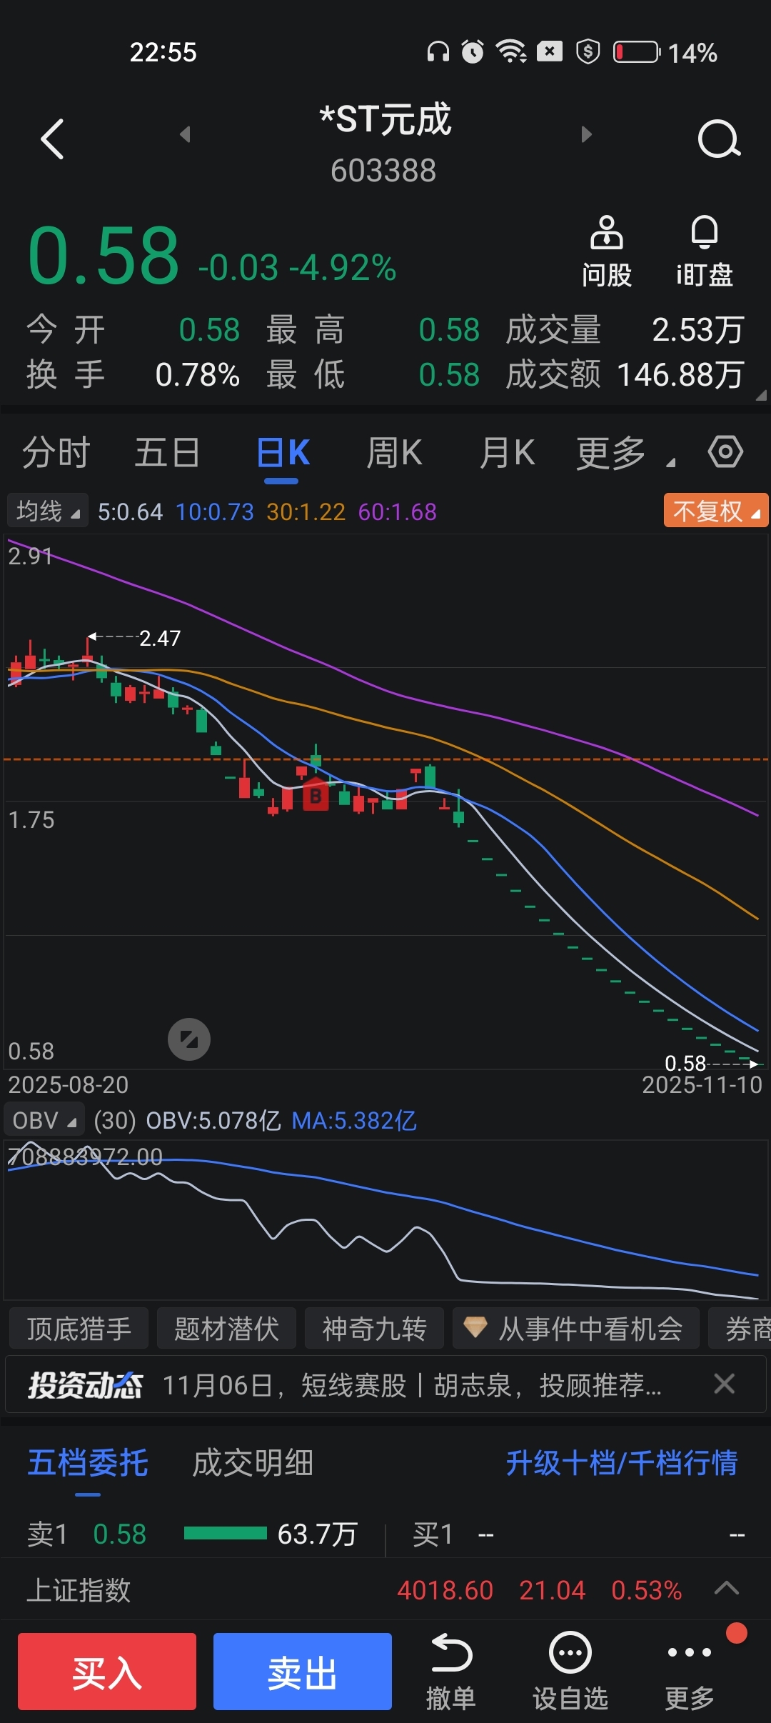The height and width of the screenshot is (1723, 771).
Task: Tap the alarm clock status icon
Action: 473,51
